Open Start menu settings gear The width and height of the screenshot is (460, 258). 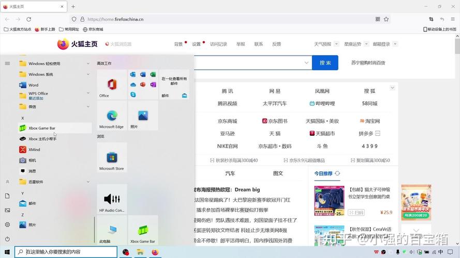point(7,224)
